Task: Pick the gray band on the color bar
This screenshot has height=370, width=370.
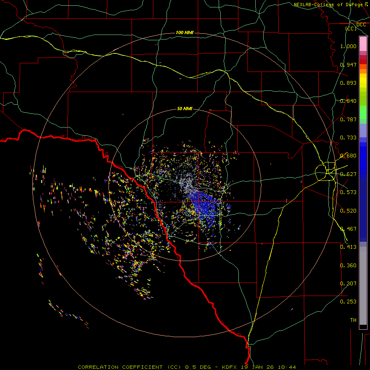Action: (363, 286)
